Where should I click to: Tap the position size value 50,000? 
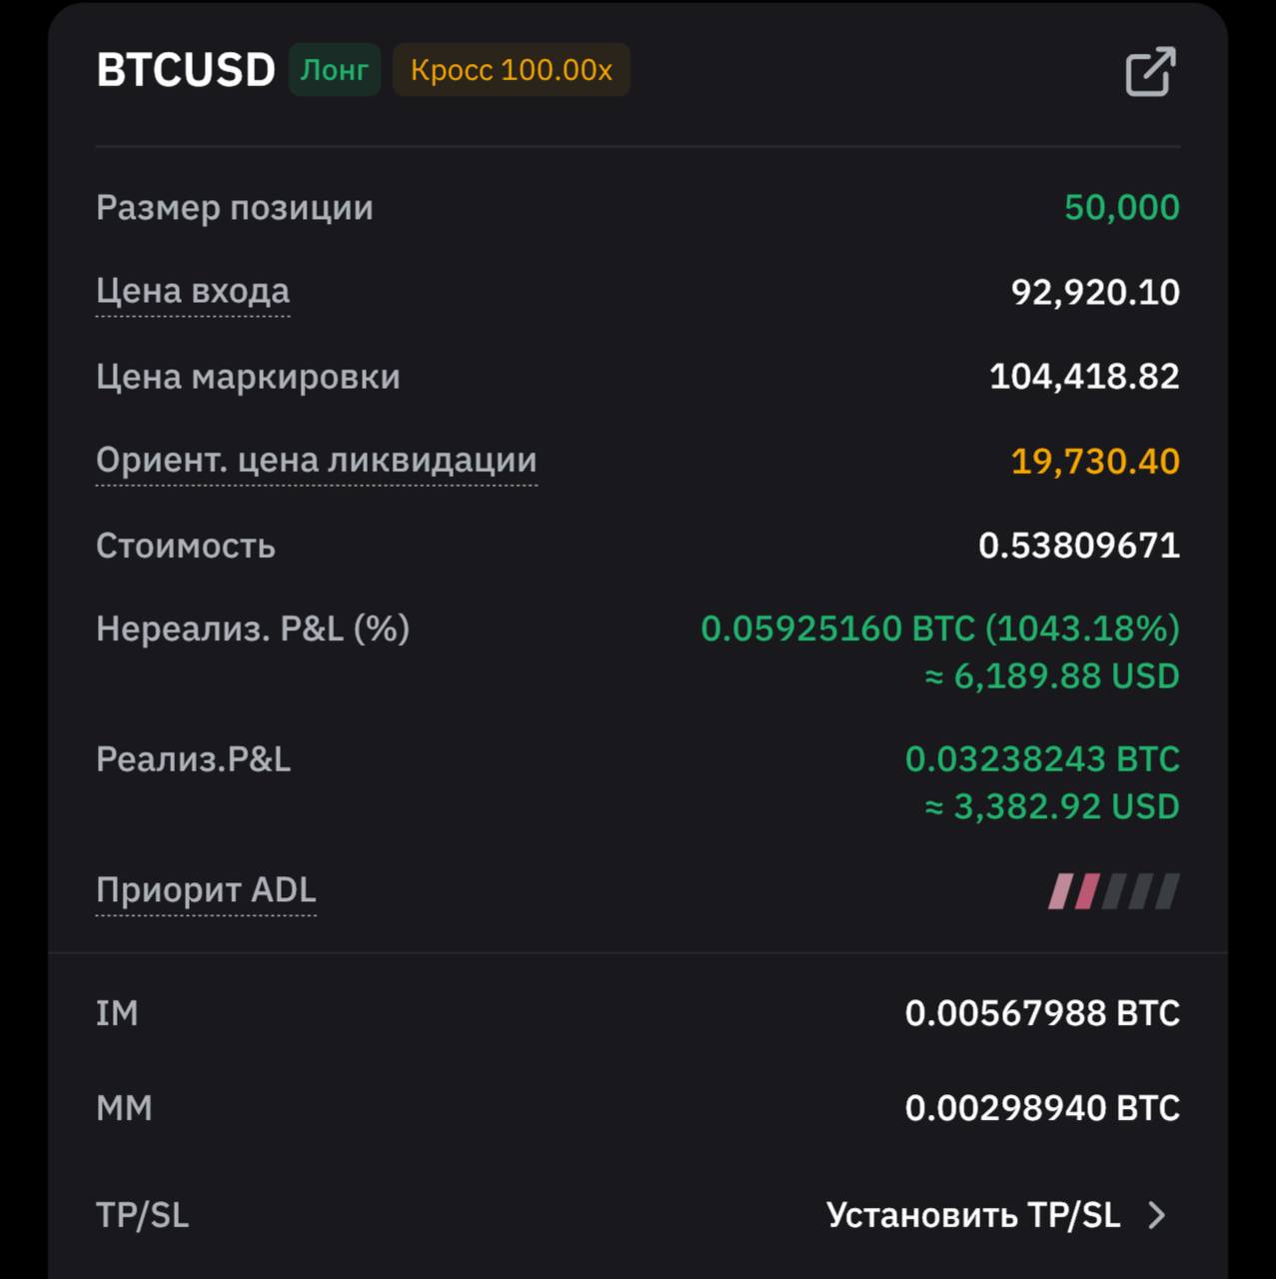[x=1122, y=207]
